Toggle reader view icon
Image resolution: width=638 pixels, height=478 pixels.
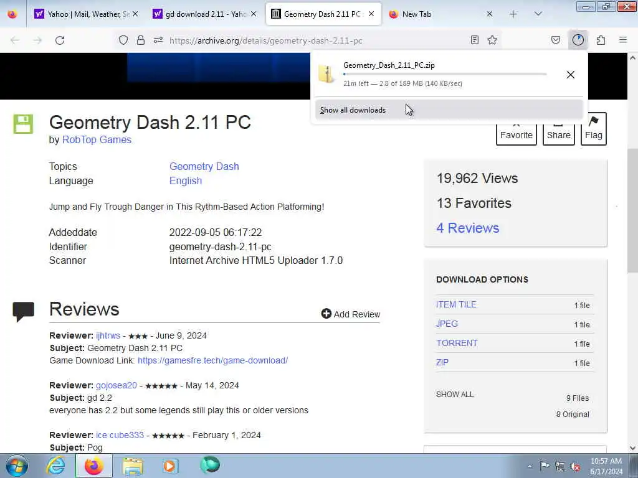click(x=474, y=40)
